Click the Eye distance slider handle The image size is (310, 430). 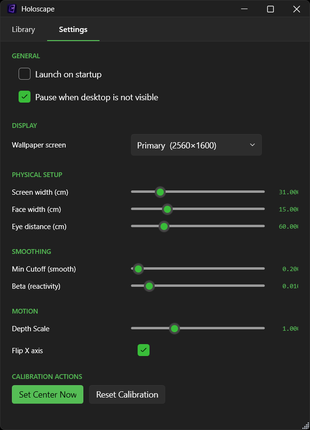point(164,226)
